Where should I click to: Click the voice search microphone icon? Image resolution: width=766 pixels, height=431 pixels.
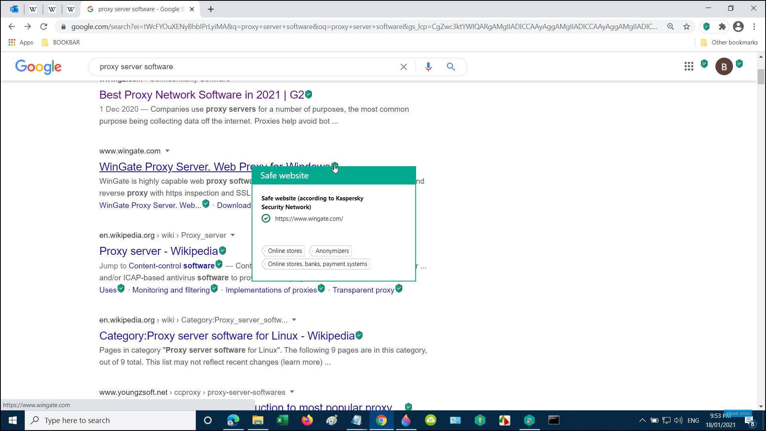click(428, 67)
